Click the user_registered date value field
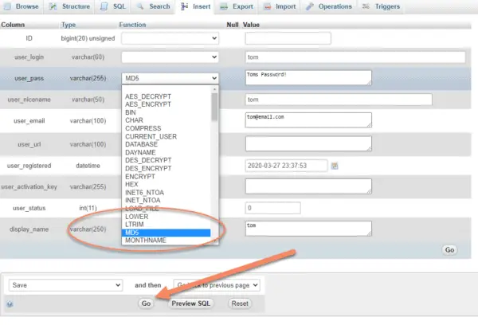478x325 pixels. coord(286,166)
